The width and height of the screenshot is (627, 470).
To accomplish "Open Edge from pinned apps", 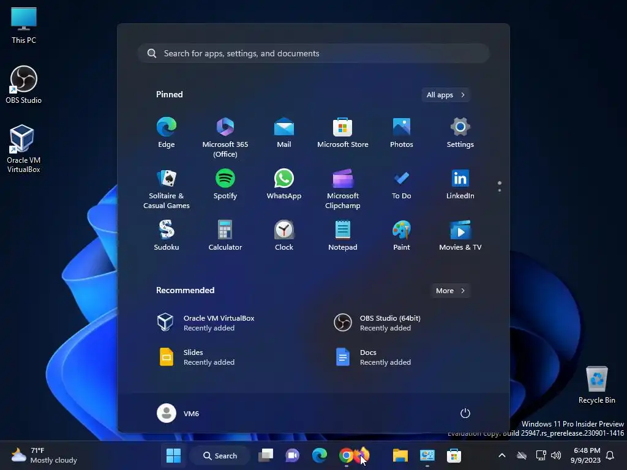I will coord(167,133).
